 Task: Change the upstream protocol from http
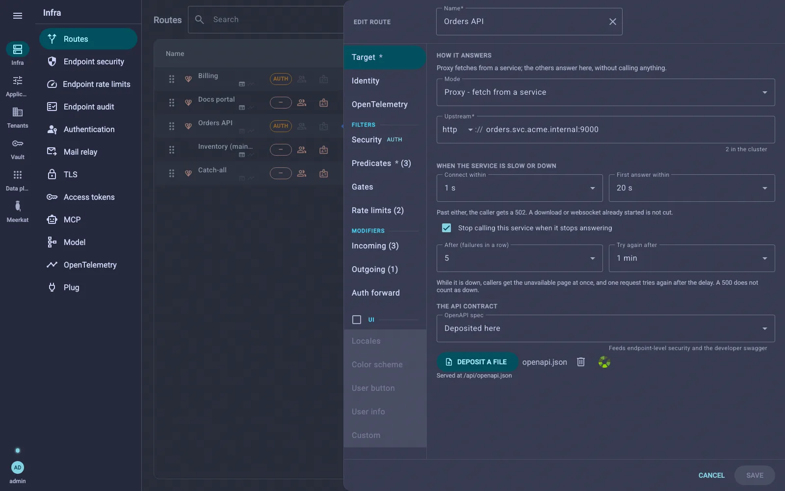[457, 130]
